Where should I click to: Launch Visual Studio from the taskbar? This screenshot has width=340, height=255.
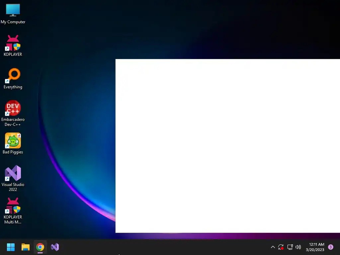pos(55,247)
